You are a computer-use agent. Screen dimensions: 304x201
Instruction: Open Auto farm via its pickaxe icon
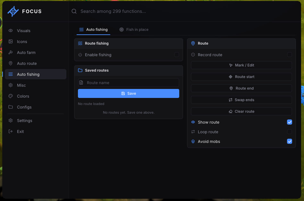(x=11, y=52)
